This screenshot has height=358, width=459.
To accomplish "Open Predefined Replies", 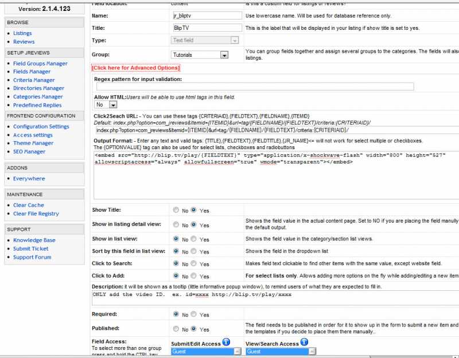I will pyautogui.click(x=37, y=106).
